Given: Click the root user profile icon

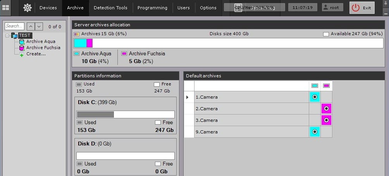Looking at the screenshot, I should [325, 8].
